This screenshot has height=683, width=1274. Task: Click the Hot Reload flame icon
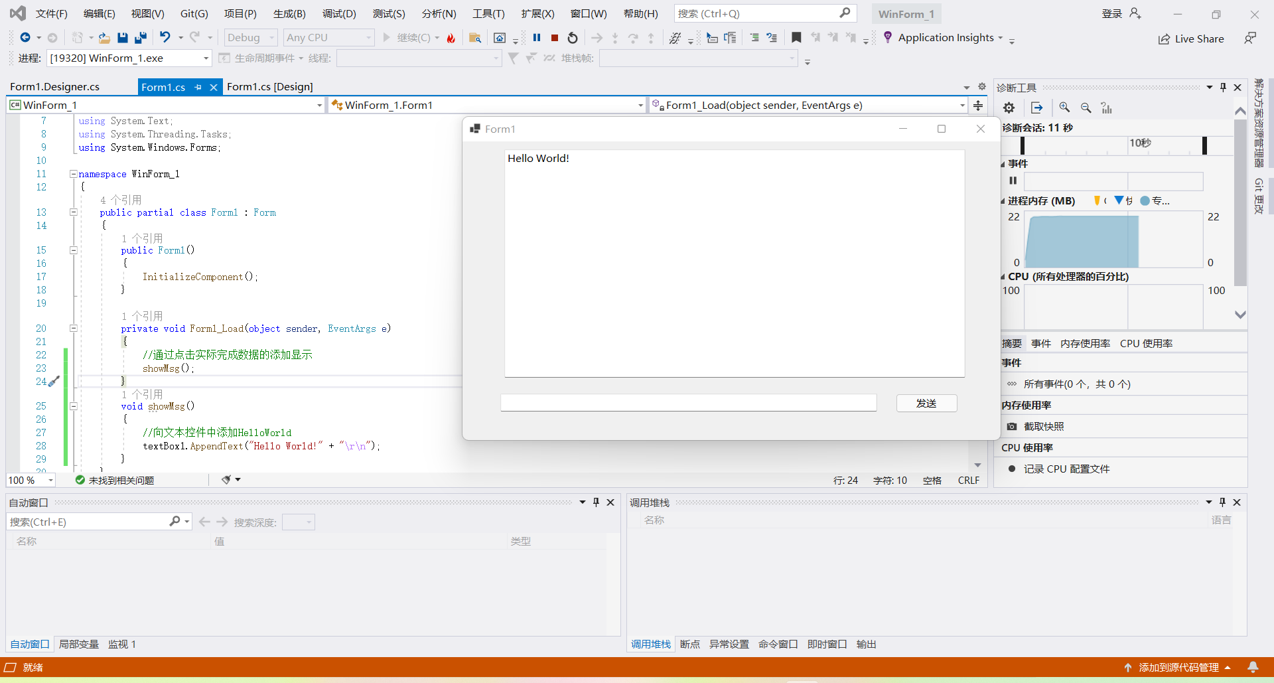(x=451, y=38)
